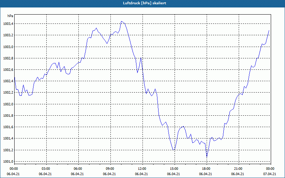285x178 pixels.
Task: Select the 1003,0 y-axis label
Action: click(8, 47)
